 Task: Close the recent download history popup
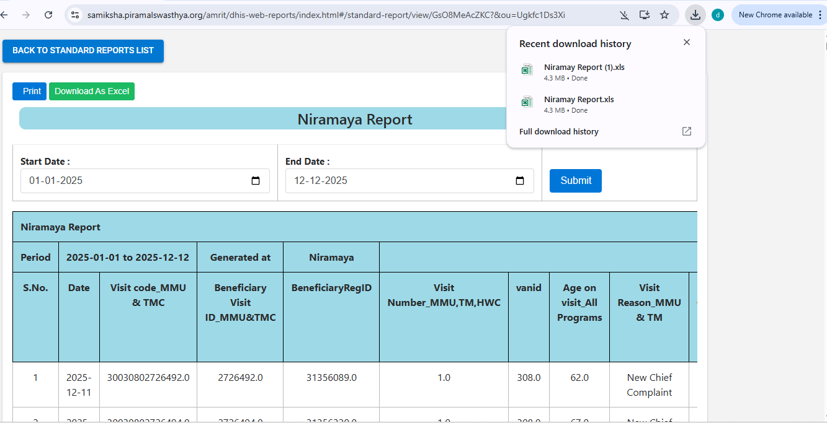coord(686,43)
